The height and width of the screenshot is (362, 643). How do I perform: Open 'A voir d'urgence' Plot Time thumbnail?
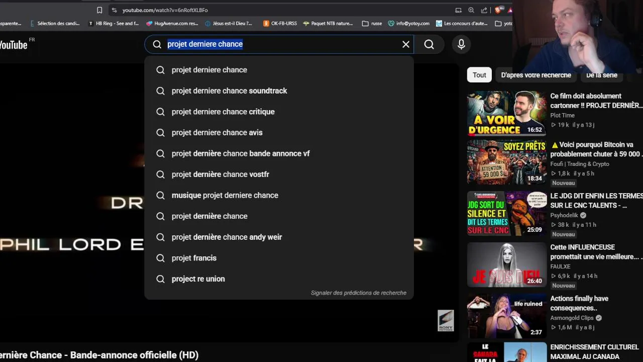[x=507, y=114]
